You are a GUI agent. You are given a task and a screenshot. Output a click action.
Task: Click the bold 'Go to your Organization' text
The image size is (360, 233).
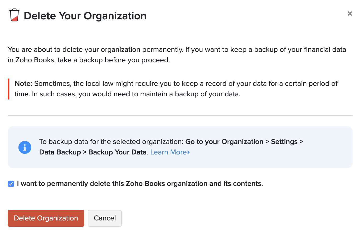point(224,142)
